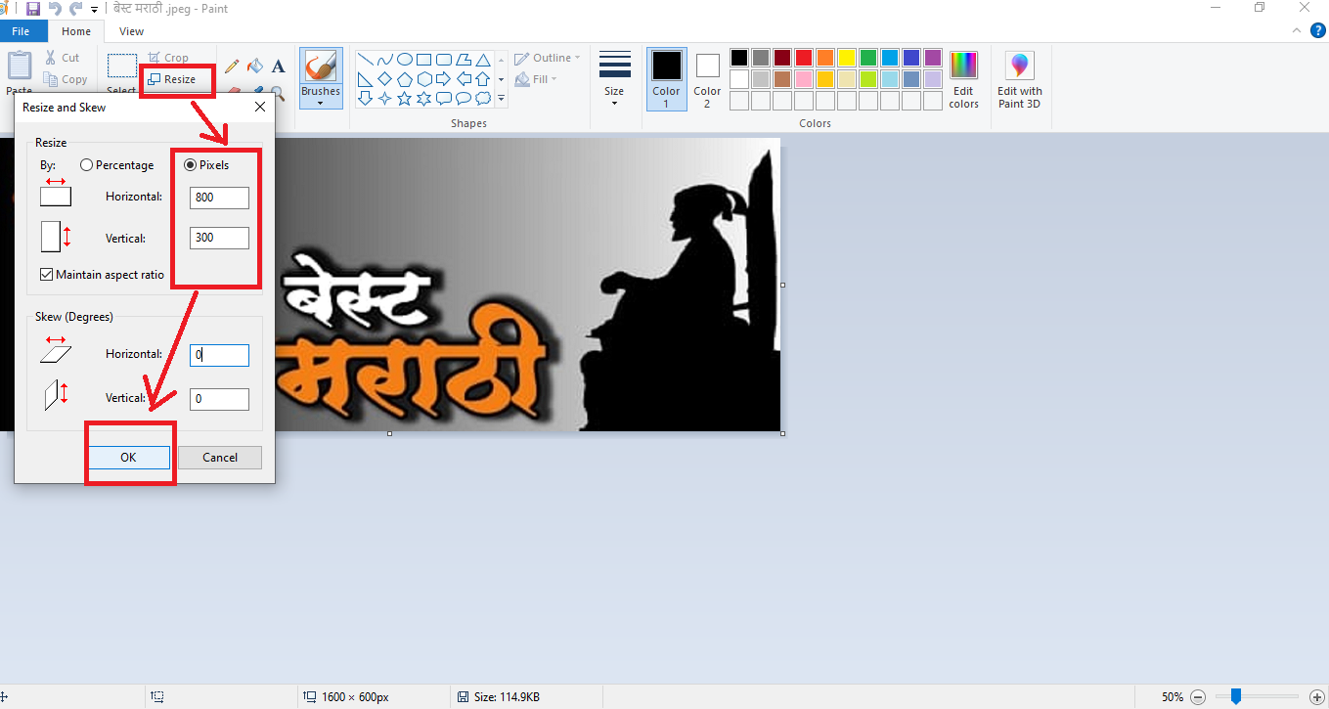Select the Text tool
This screenshot has height=709, width=1329.
pyautogui.click(x=279, y=66)
